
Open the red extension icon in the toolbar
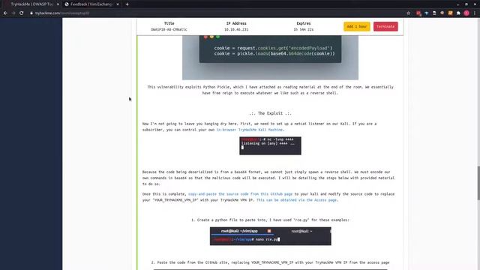(x=418, y=13)
